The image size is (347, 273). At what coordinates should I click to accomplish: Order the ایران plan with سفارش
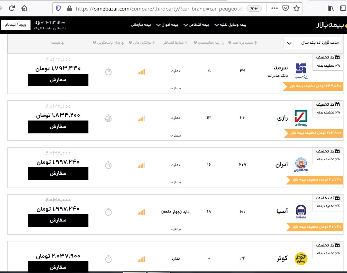point(58,174)
